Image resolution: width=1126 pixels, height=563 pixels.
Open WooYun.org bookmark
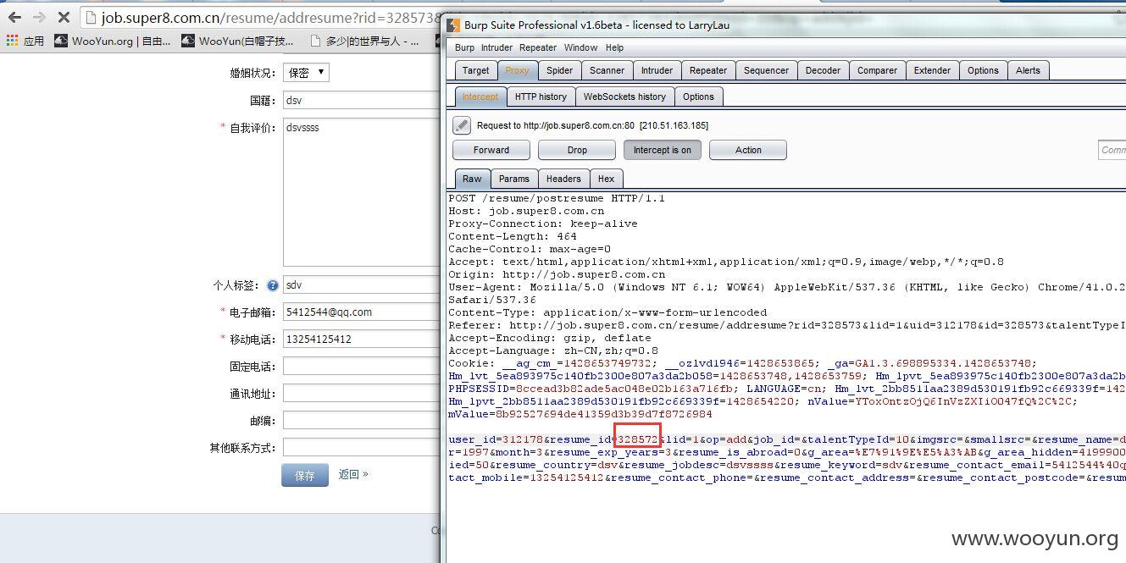[114, 41]
